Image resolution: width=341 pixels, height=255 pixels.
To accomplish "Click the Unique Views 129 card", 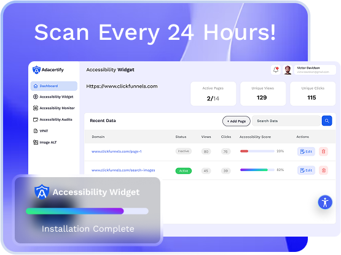I will (263, 94).
